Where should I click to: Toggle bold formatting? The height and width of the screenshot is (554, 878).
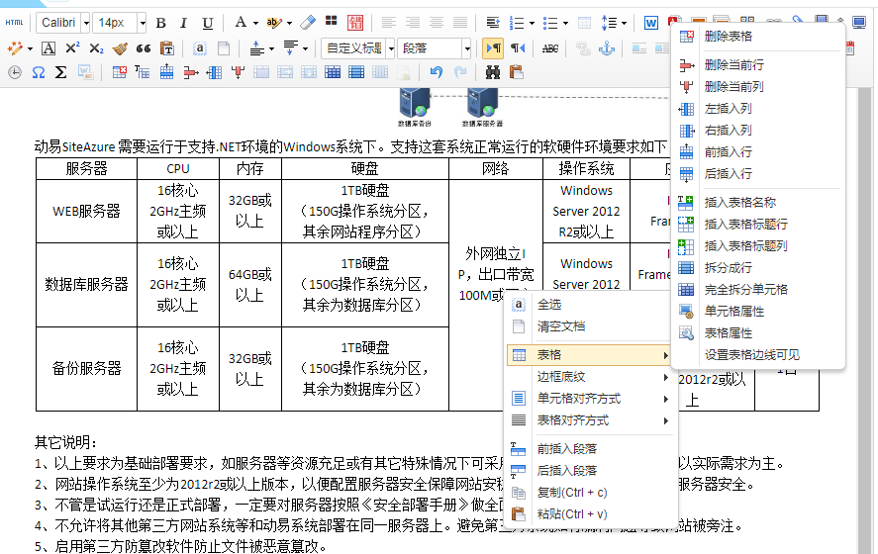160,23
